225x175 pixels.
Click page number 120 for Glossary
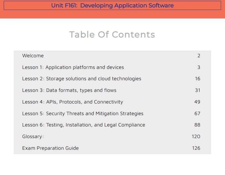[x=196, y=136]
